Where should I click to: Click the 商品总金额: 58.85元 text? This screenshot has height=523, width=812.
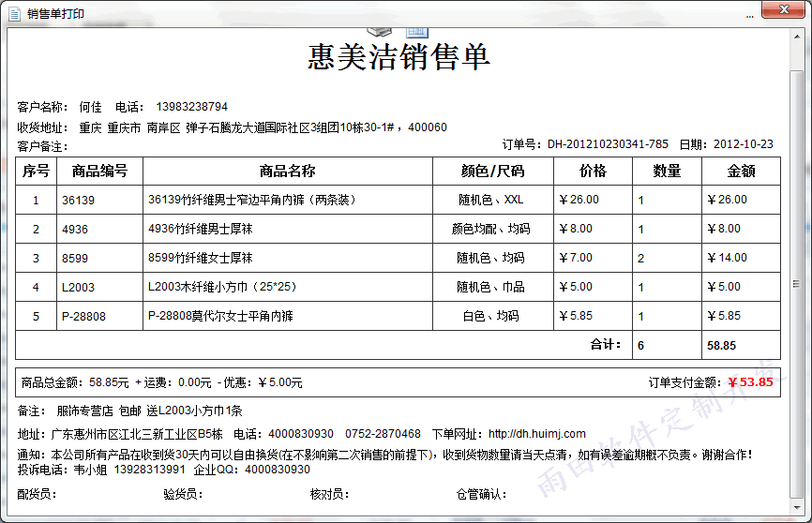pyautogui.click(x=75, y=382)
